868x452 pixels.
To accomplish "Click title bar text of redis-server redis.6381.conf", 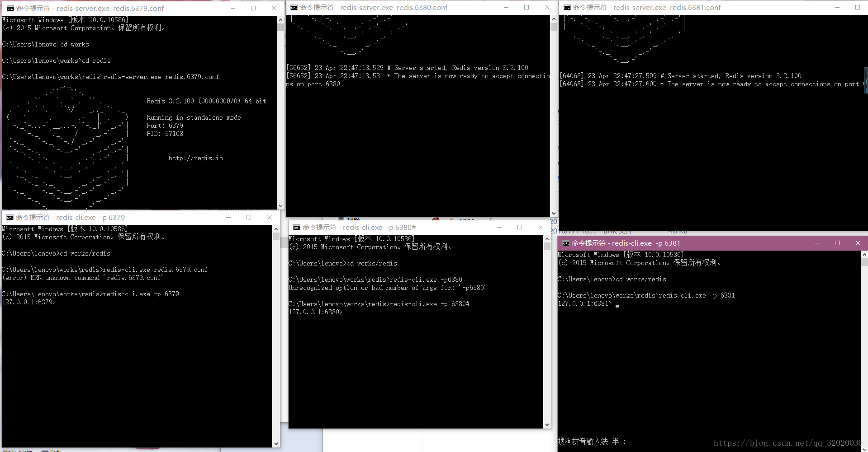I will point(647,7).
